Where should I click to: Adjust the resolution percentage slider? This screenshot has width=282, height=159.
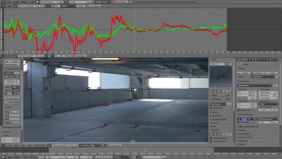[247, 98]
